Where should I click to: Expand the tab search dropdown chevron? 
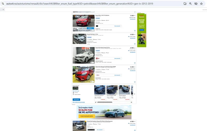[3, 9]
